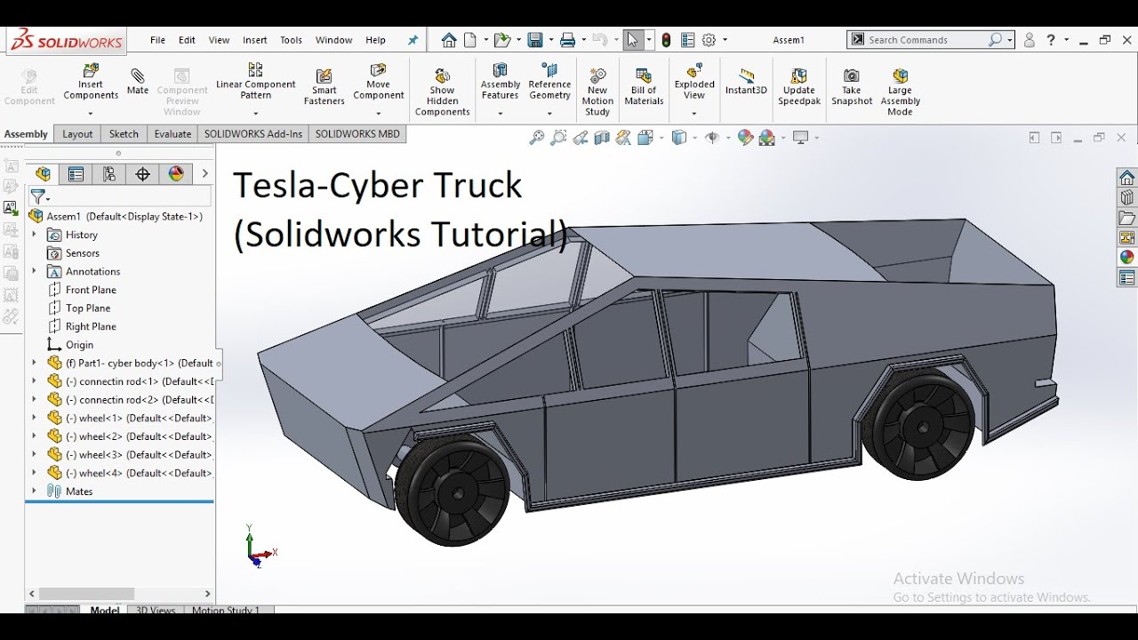Image resolution: width=1138 pixels, height=640 pixels.
Task: Expand Move Component dropdown arrow
Action: (x=379, y=114)
